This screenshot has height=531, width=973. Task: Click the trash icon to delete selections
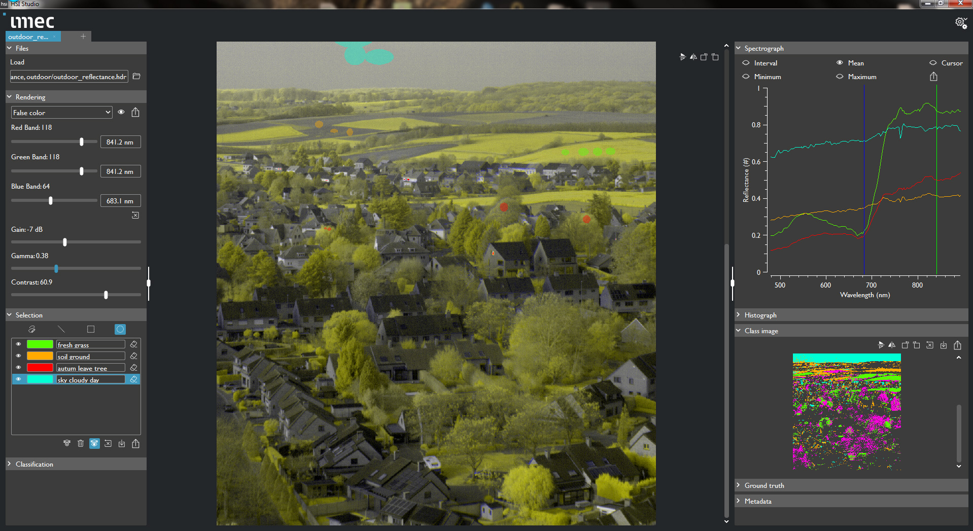point(81,443)
